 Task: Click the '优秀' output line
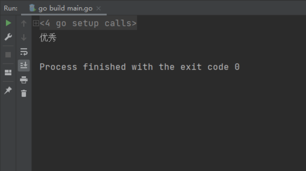pos(48,38)
